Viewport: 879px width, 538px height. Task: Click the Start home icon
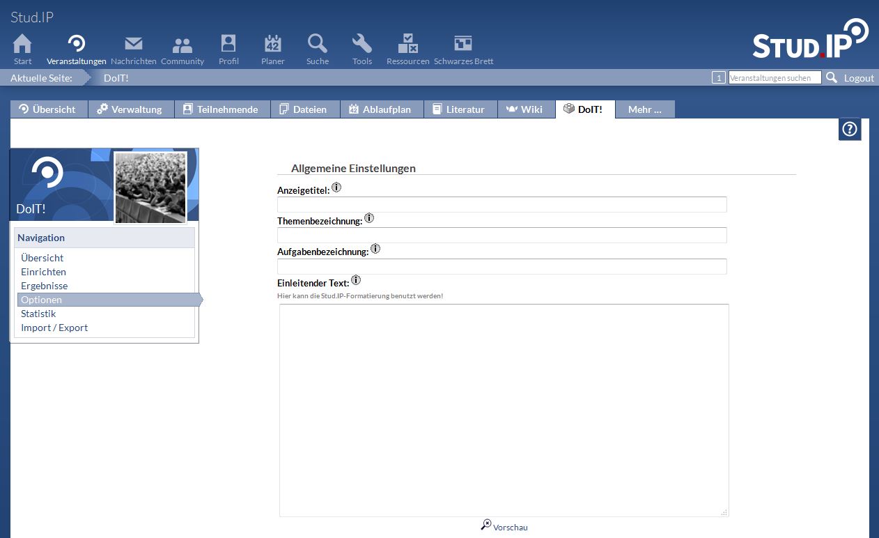pos(22,45)
